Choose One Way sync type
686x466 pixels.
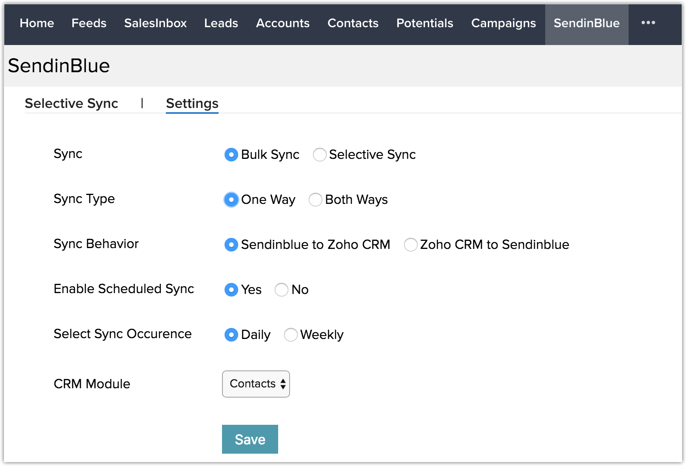231,200
